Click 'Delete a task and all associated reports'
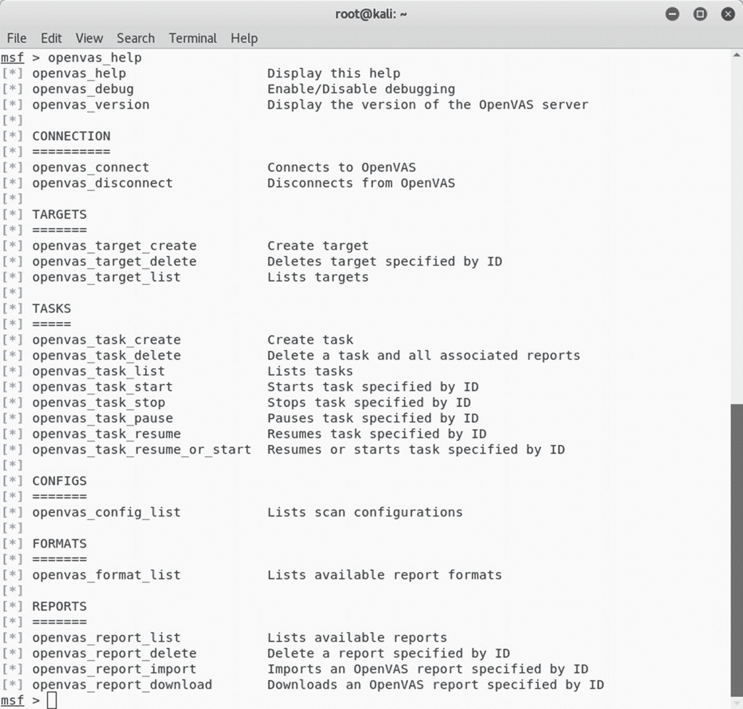Image resolution: width=743 pixels, height=709 pixels. (423, 355)
